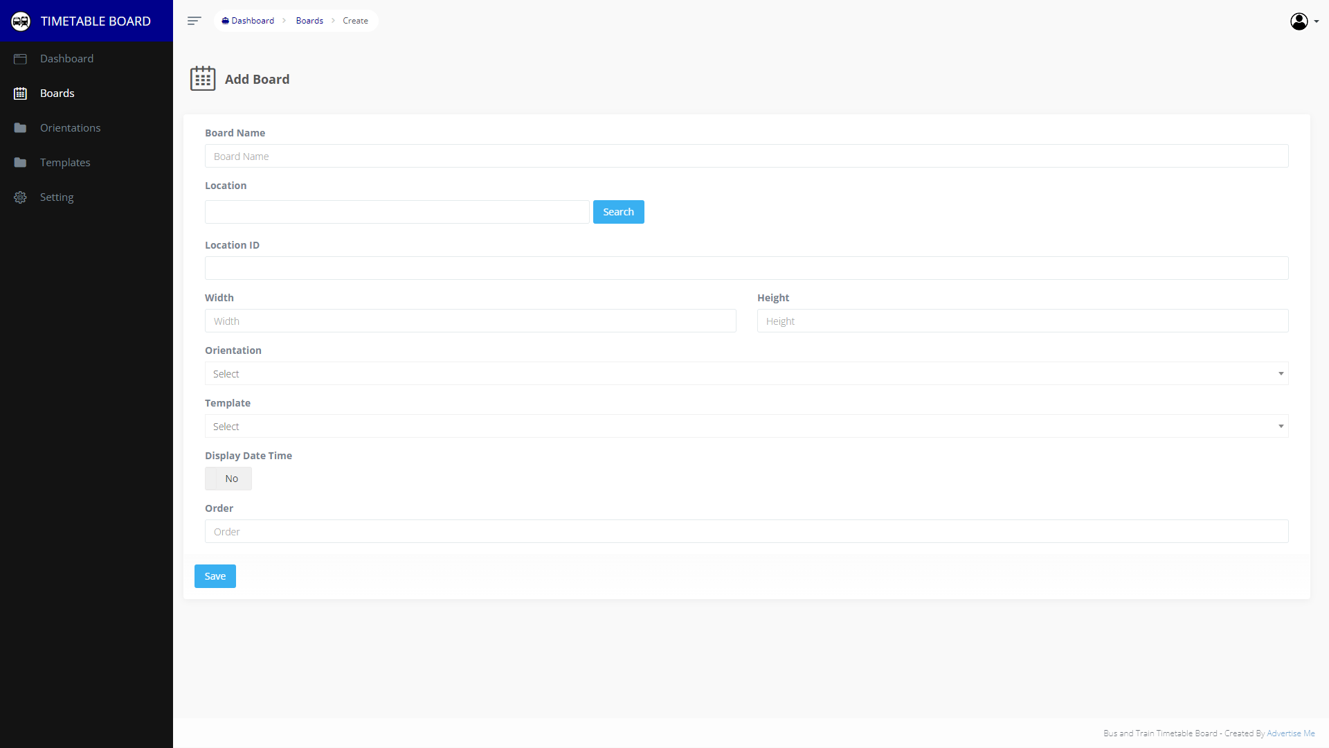Open the user profile avatar icon
This screenshot has width=1329, height=748.
click(1299, 21)
